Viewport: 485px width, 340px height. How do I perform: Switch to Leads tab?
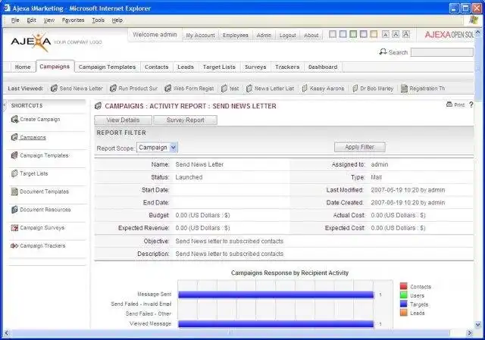pos(186,67)
